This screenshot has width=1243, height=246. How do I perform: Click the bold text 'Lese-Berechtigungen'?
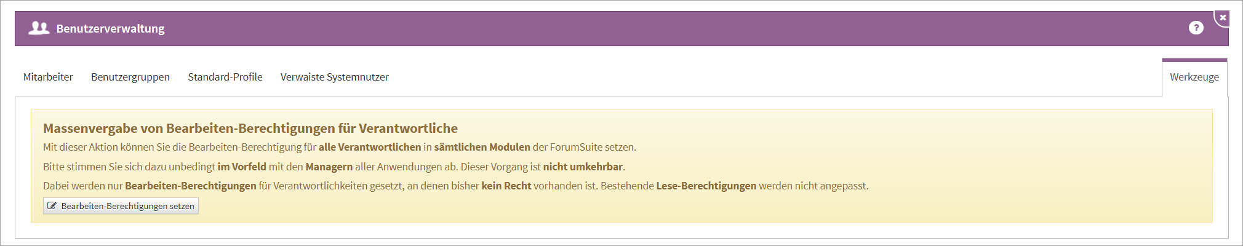click(x=706, y=186)
